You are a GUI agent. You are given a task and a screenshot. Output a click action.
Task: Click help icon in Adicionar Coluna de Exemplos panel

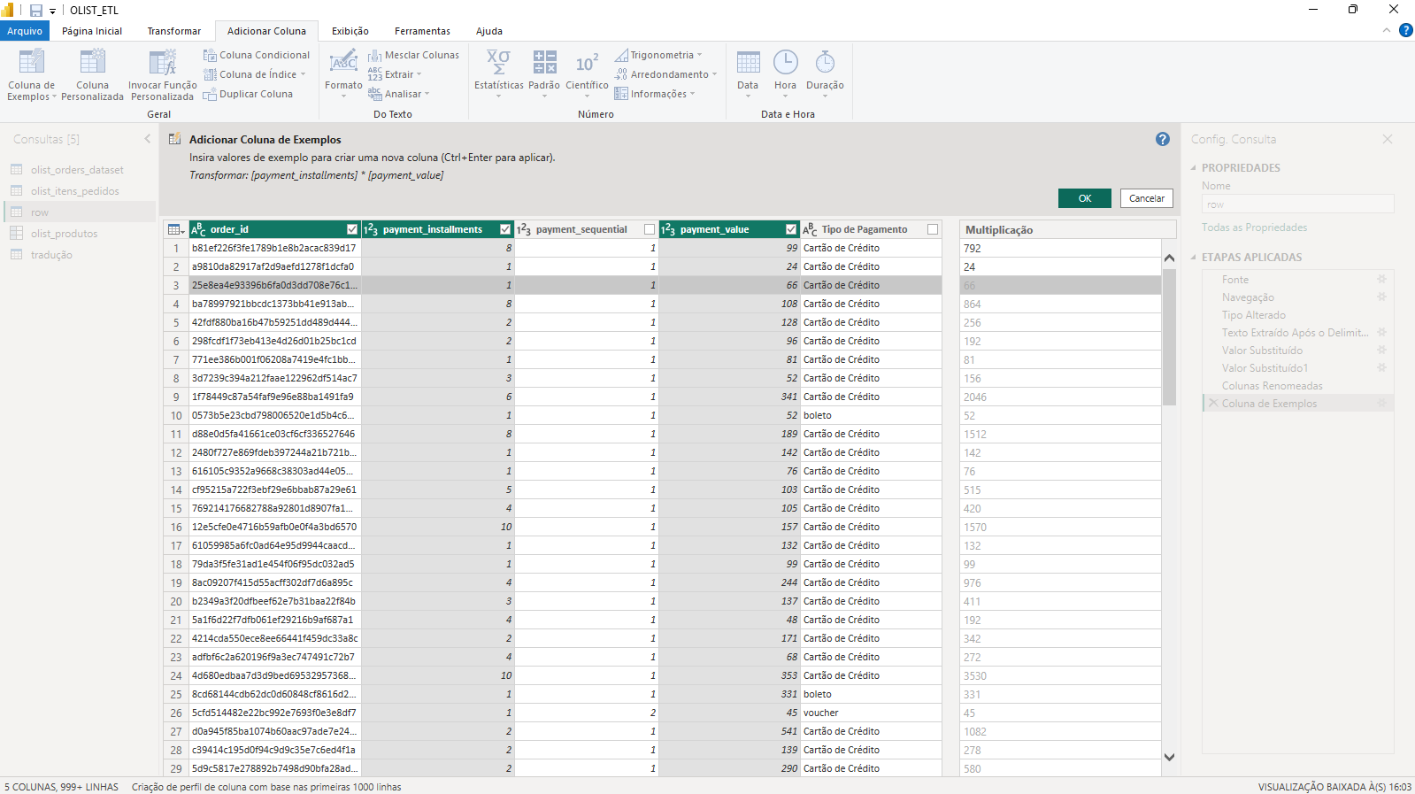click(x=1163, y=139)
